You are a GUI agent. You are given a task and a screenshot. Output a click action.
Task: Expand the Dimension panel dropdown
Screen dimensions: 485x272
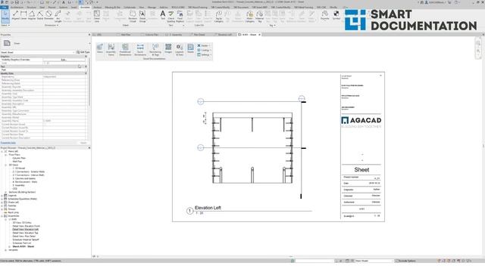click(52, 25)
